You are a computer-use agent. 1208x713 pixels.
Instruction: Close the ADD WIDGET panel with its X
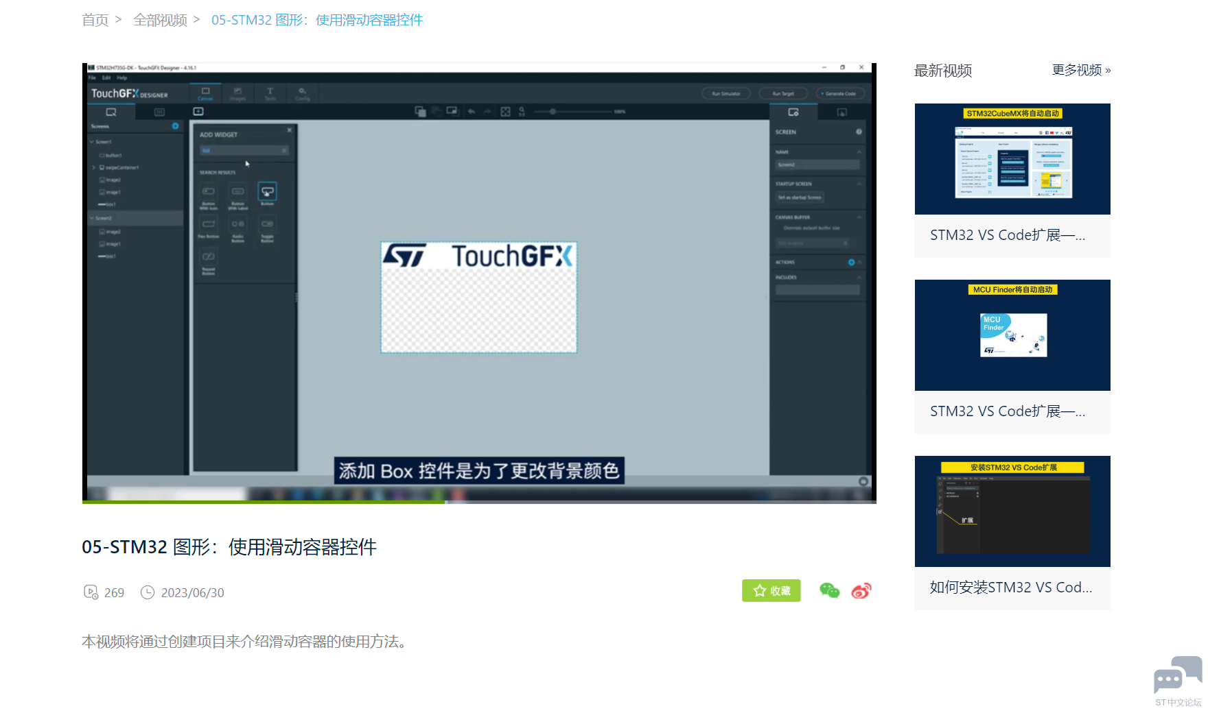[x=289, y=130]
